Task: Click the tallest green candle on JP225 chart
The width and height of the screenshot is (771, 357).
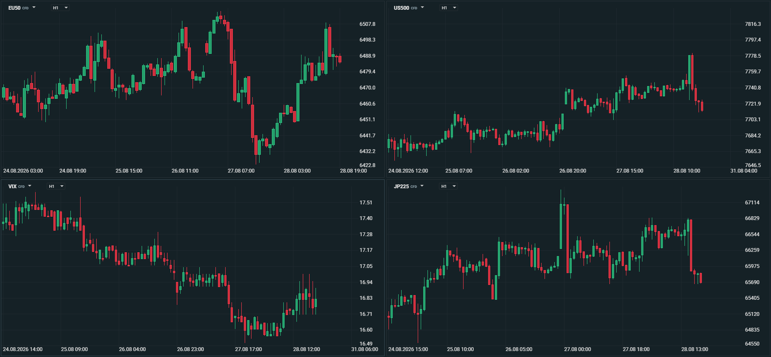Action: click(x=561, y=226)
